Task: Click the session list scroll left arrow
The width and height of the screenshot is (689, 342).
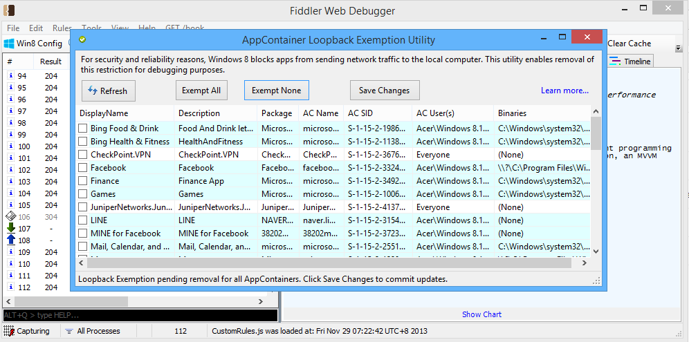Action: tap(8, 302)
